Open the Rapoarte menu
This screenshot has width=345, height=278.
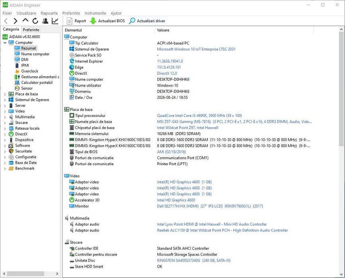49,13
